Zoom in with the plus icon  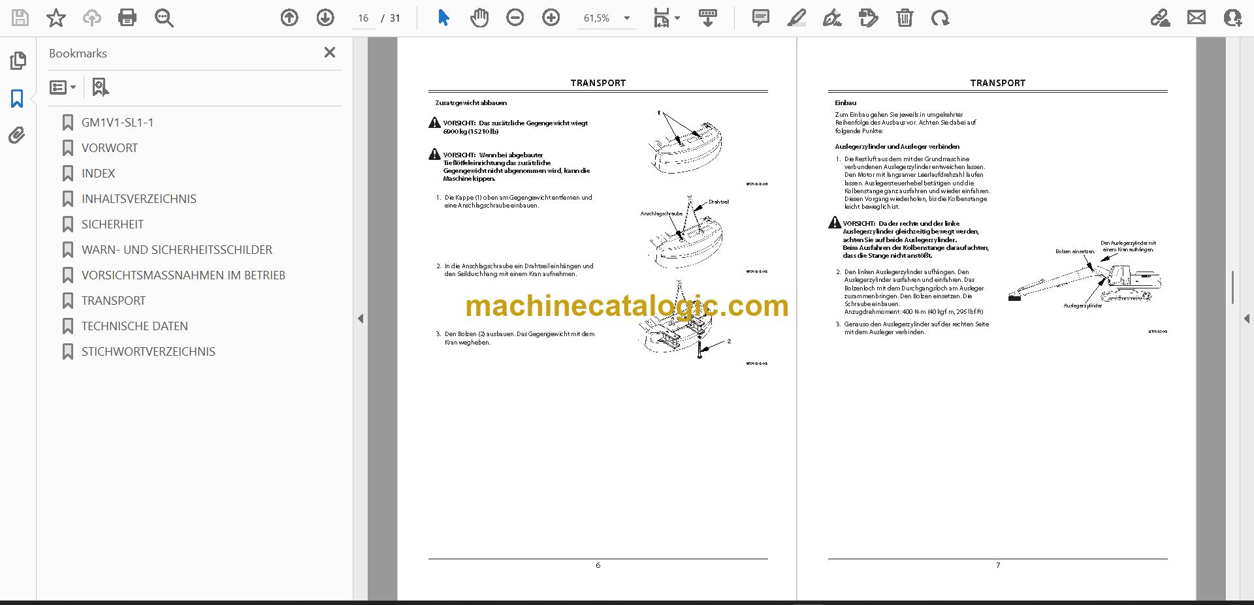coord(551,18)
